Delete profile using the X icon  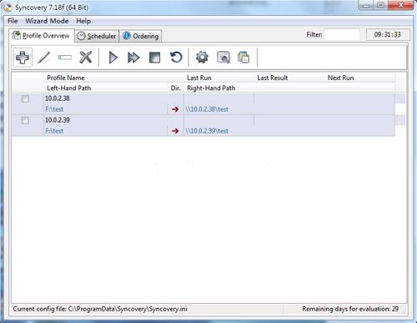click(x=86, y=58)
